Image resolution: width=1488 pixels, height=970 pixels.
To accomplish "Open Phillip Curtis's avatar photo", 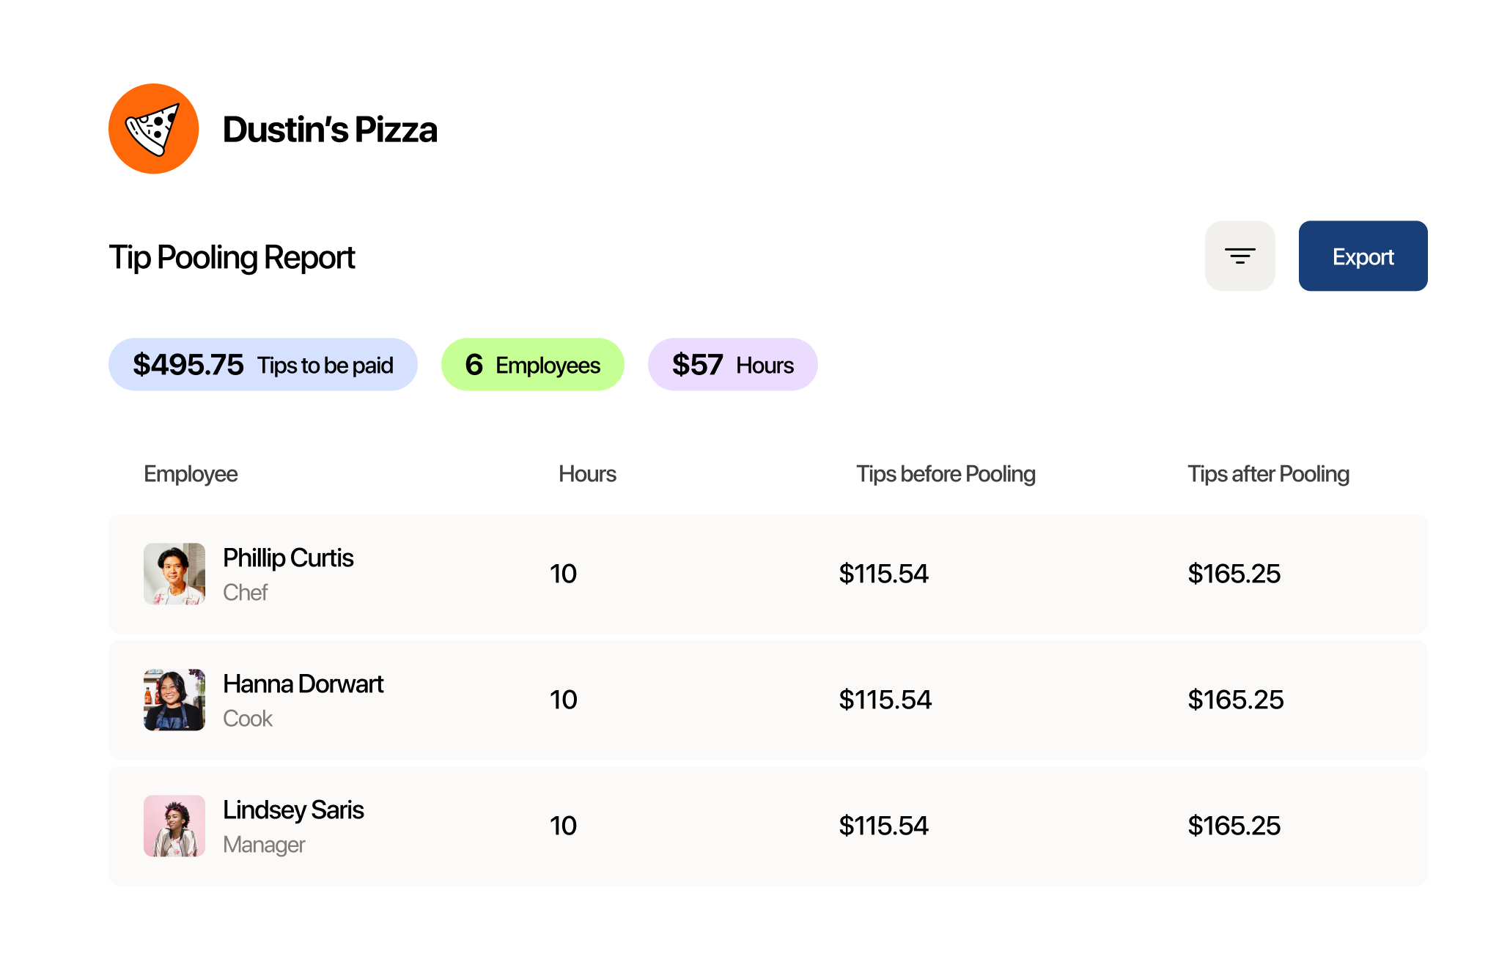I will pyautogui.click(x=174, y=574).
